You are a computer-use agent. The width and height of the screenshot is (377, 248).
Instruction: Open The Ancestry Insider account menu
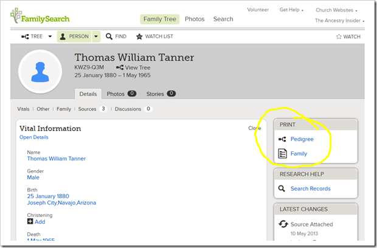click(339, 21)
